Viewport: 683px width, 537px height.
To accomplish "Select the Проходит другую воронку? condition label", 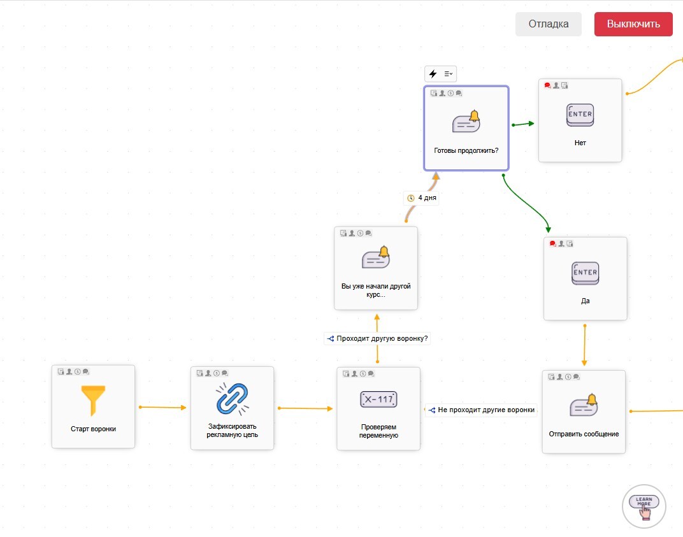I will pos(377,338).
